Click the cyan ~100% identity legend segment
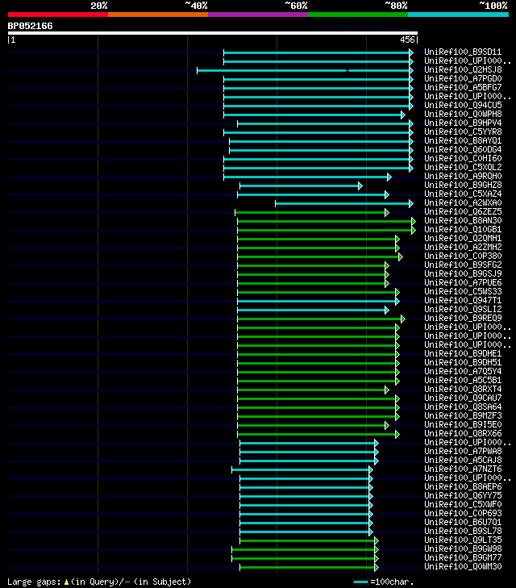516x588 pixels. [458, 15]
